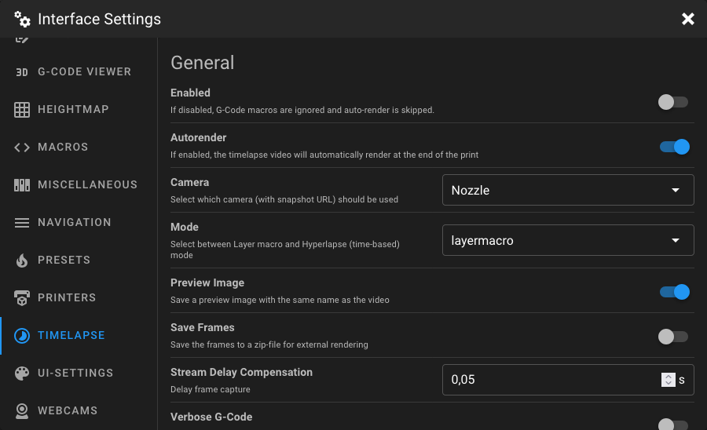The image size is (707, 430).
Task: Click the Webcams camera icon
Action: (x=22, y=410)
